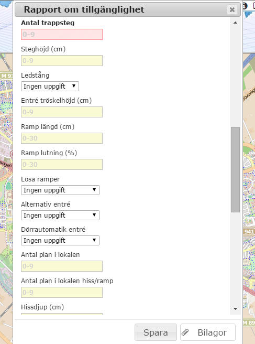This screenshot has width=255, height=344.
Task: Click the Entré tröskelhöjd (cm) field
Action: point(62,112)
